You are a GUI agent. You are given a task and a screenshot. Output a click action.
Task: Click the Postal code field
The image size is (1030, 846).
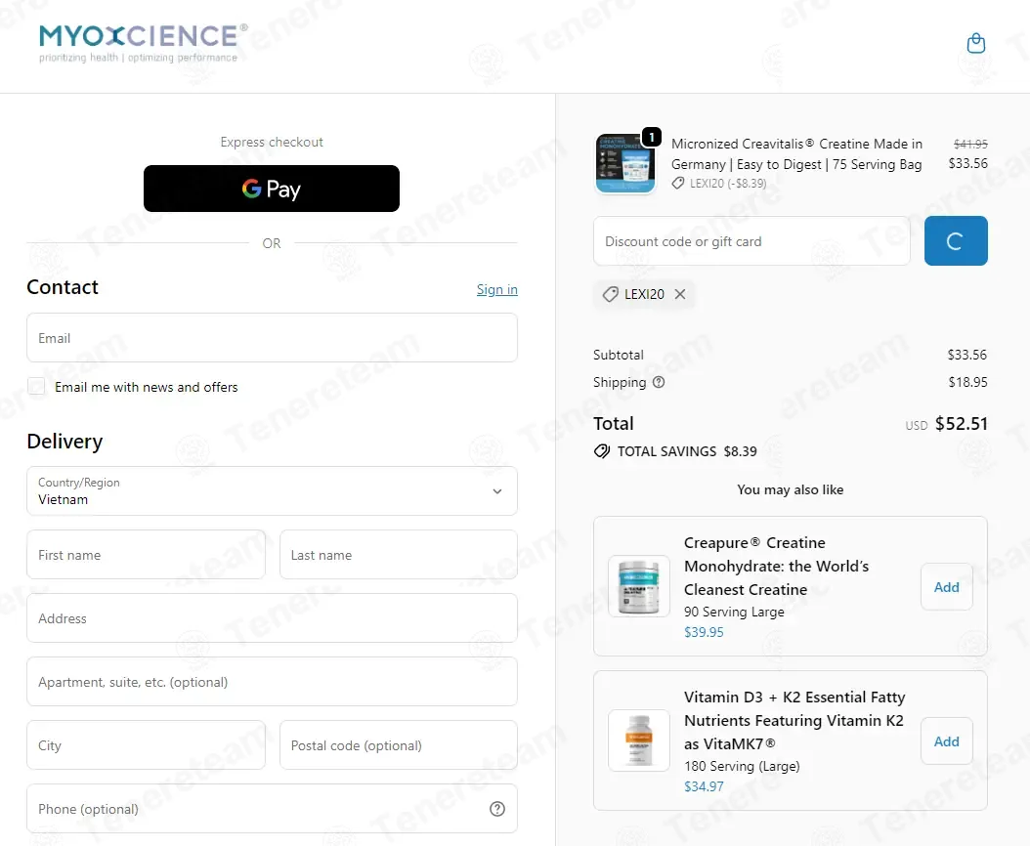tap(399, 744)
